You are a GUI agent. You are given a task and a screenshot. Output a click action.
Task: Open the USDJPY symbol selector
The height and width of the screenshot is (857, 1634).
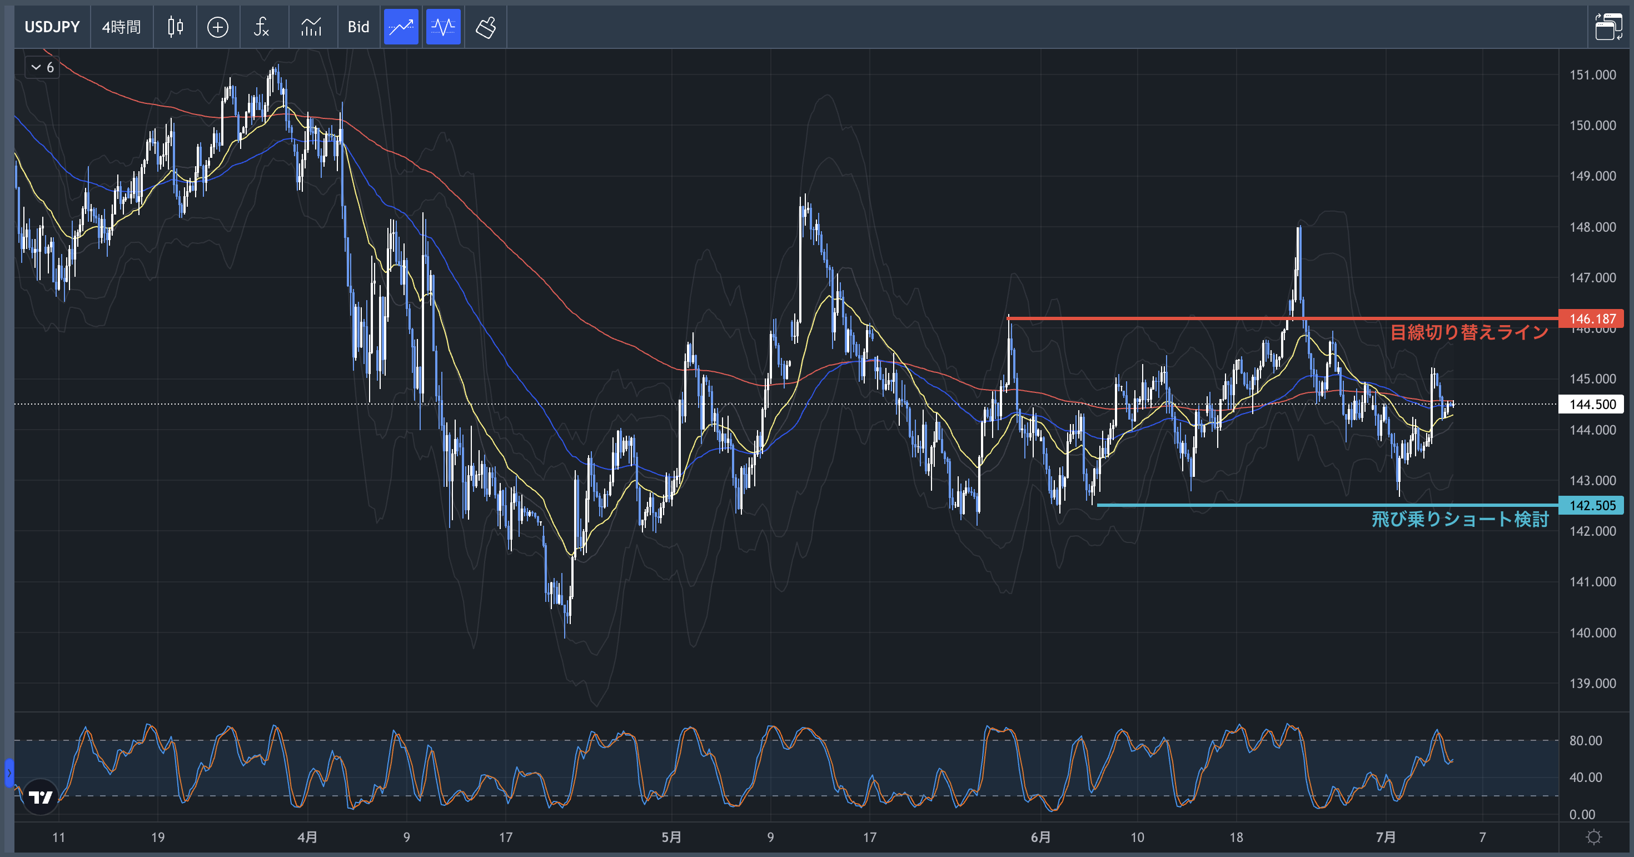(52, 27)
